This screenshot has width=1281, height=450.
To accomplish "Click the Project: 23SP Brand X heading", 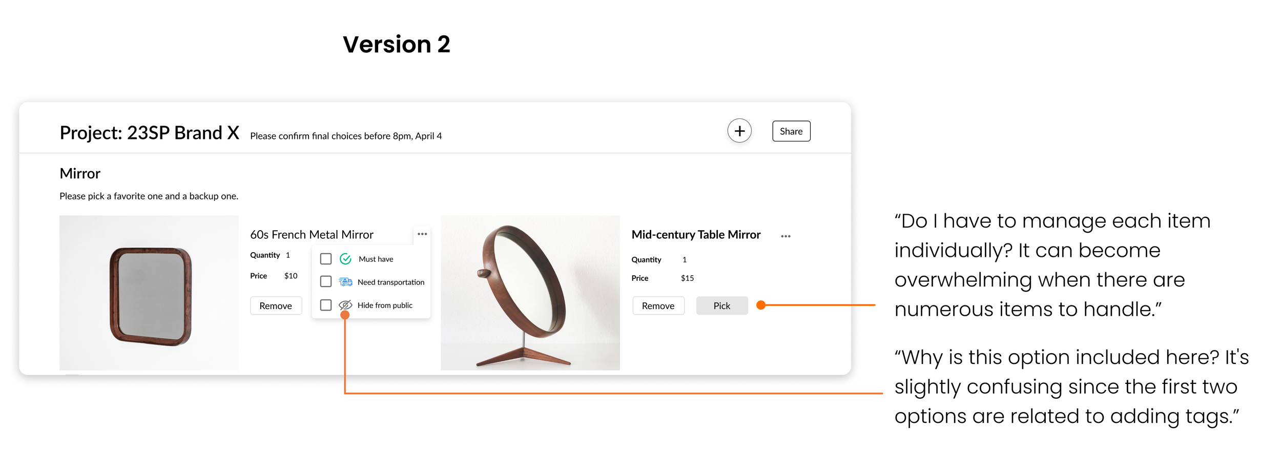I will click(x=149, y=133).
